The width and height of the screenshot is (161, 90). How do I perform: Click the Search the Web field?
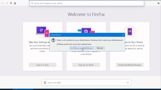click(x=86, y=83)
